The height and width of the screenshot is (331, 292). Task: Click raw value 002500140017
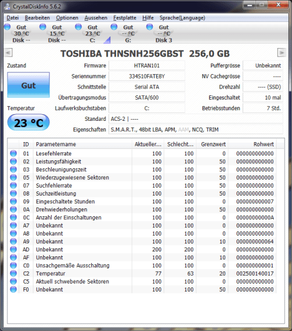(255, 273)
